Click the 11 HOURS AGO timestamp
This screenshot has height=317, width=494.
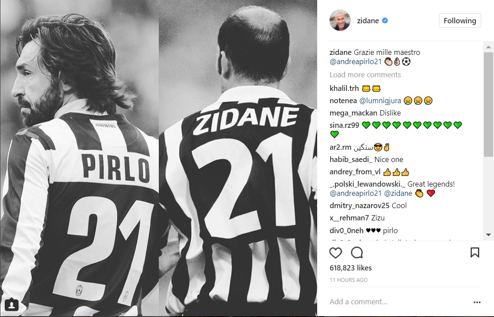(348, 280)
